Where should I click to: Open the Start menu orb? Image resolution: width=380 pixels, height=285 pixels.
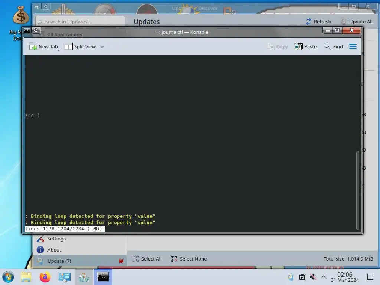pos(8,277)
